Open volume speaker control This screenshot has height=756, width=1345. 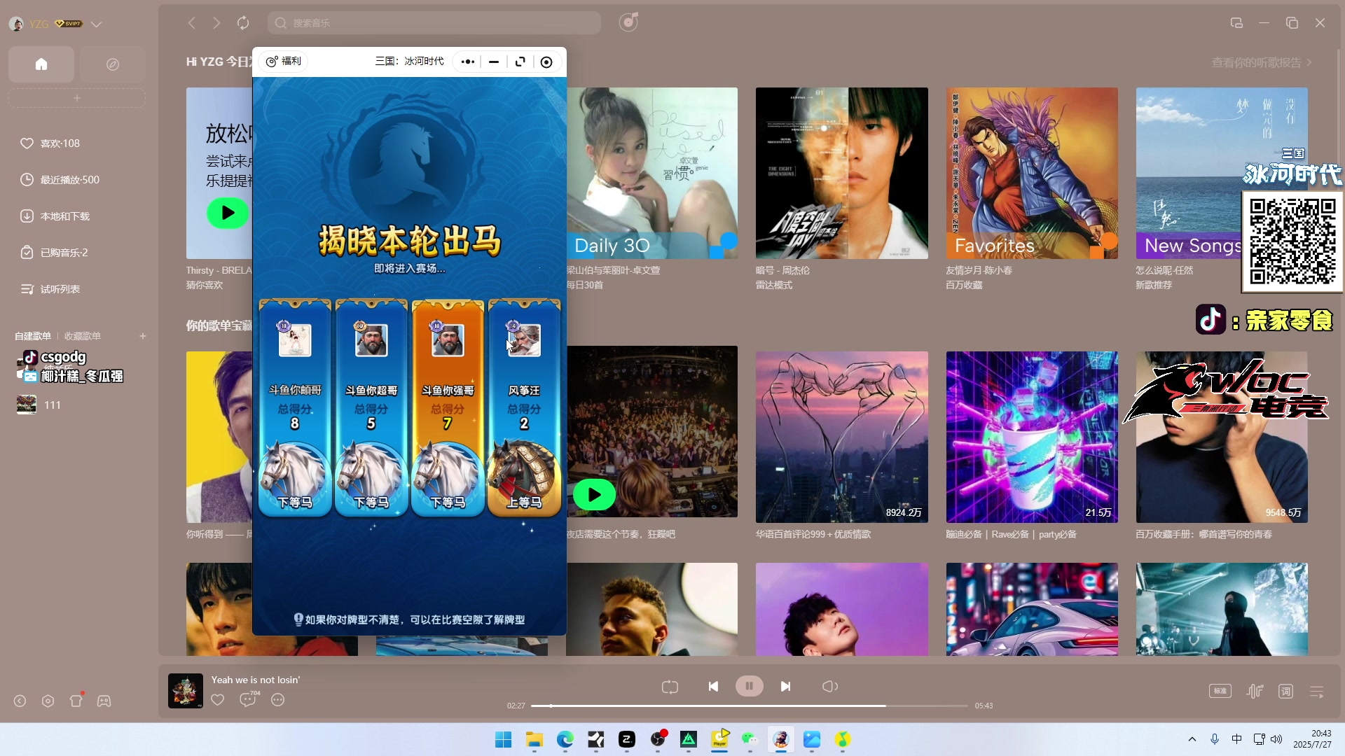pos(830,687)
